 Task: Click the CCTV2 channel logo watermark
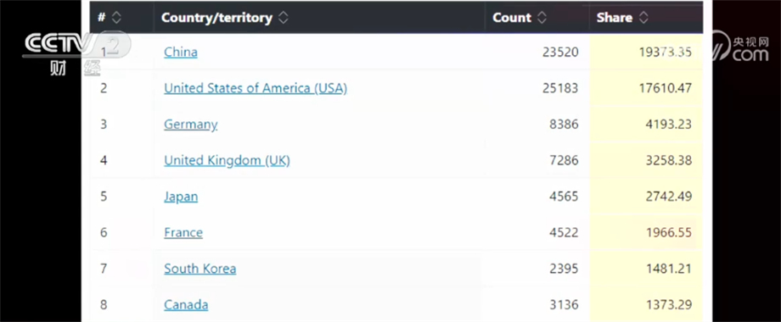[76, 53]
